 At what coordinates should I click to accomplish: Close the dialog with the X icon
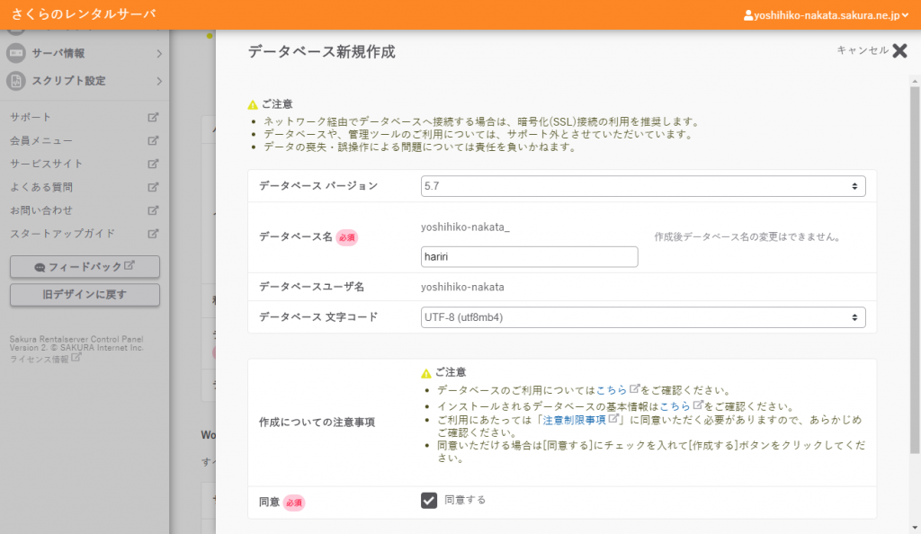(899, 51)
